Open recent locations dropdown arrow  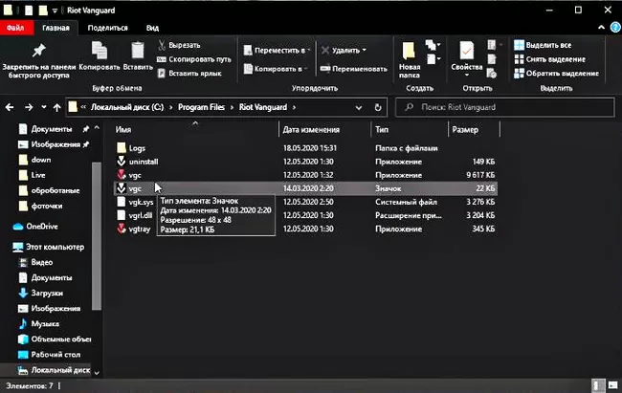point(44,107)
